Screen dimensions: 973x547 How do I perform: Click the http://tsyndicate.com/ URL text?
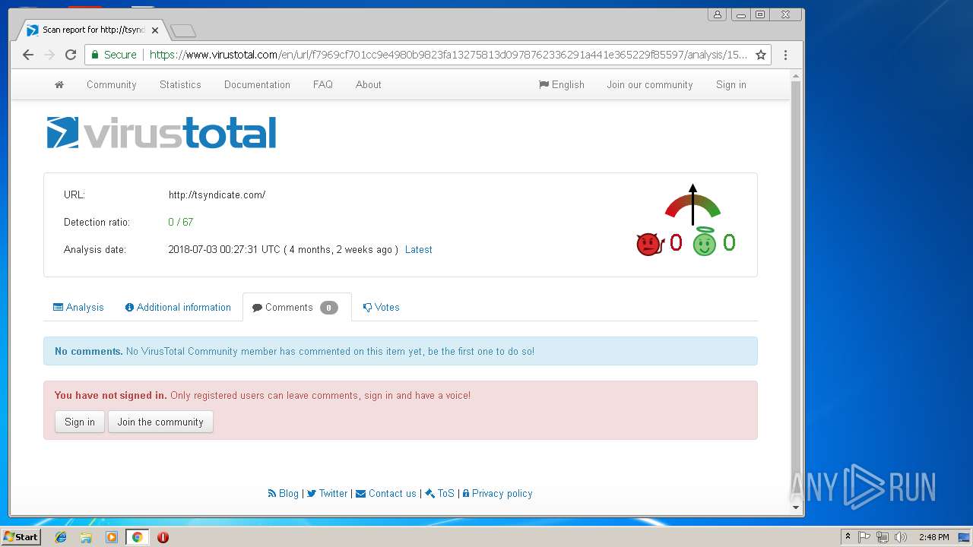[x=217, y=194]
